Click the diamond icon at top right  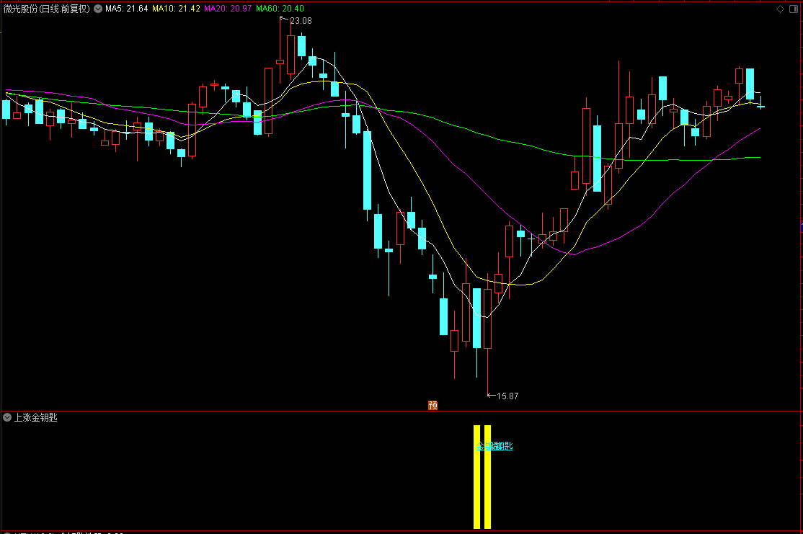pyautogui.click(x=780, y=9)
